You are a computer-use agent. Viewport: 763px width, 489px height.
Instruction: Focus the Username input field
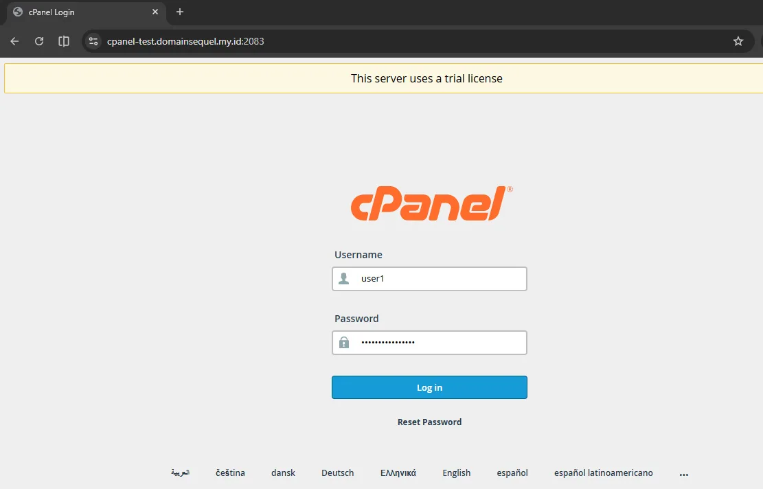429,279
